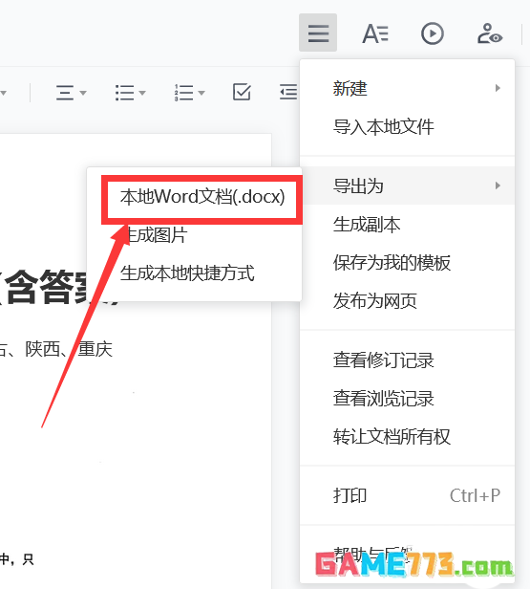Expand the alignment dropdown arrow
Image resolution: width=530 pixels, height=589 pixels.
pyautogui.click(x=83, y=93)
